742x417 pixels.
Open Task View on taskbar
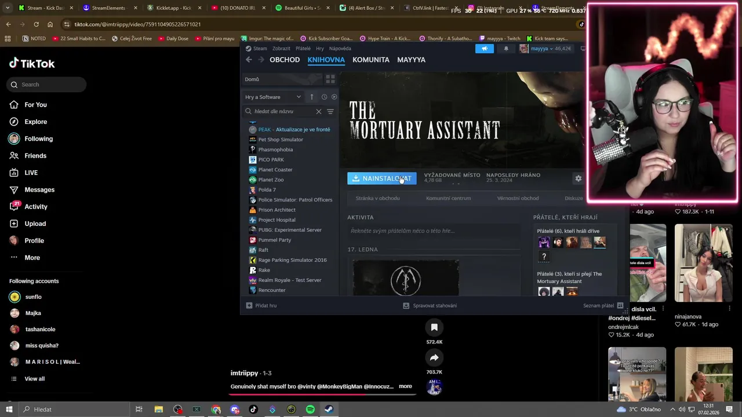click(x=139, y=409)
